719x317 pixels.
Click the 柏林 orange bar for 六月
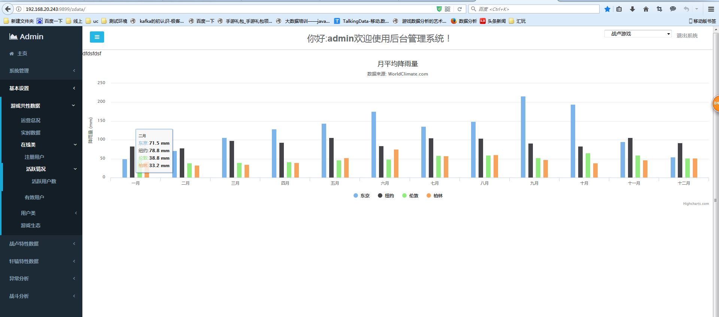click(396, 163)
